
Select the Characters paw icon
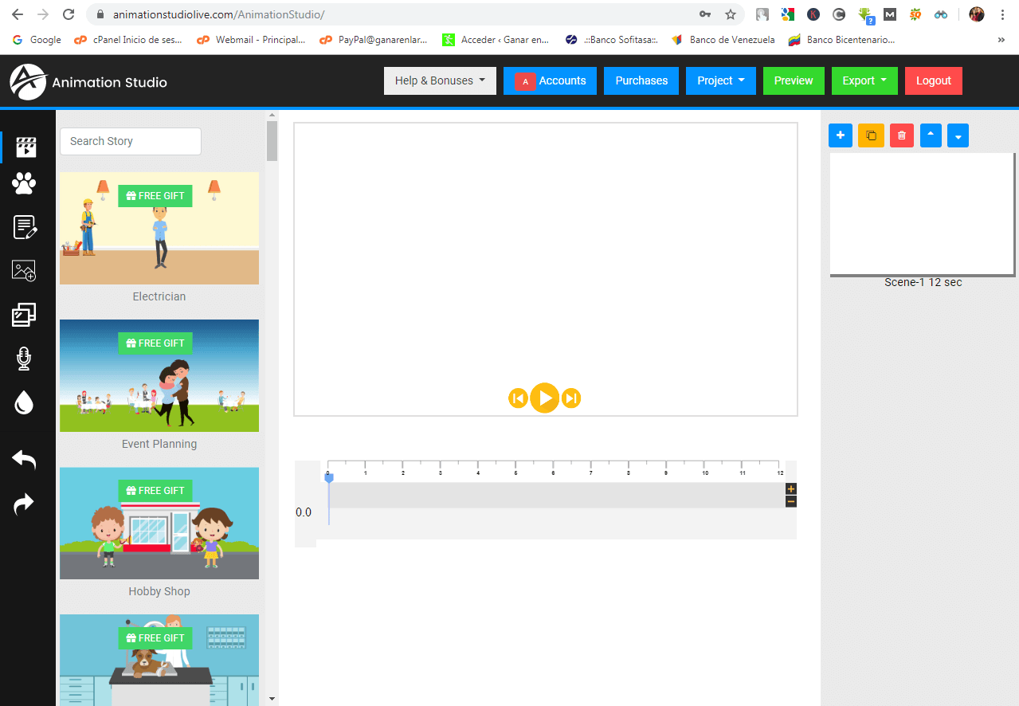24,182
